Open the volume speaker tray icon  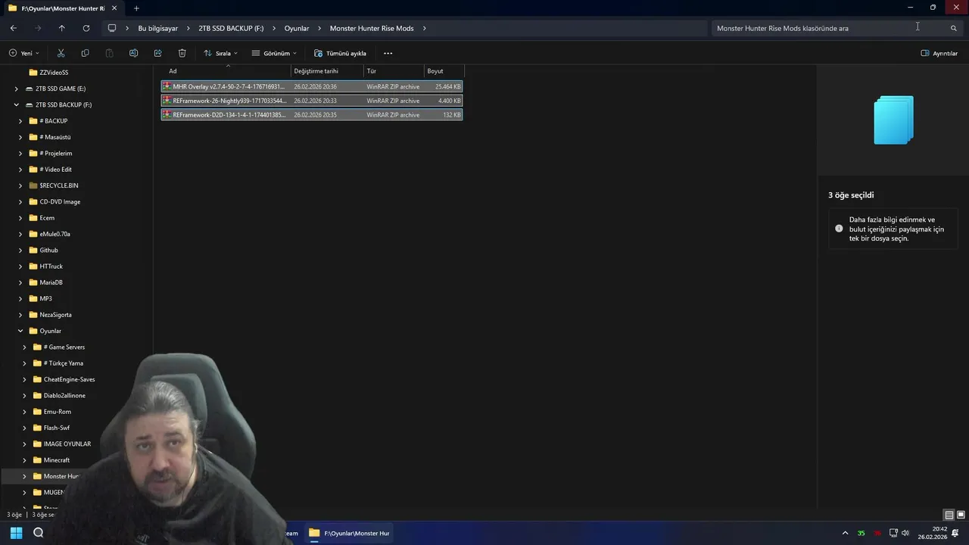(905, 533)
